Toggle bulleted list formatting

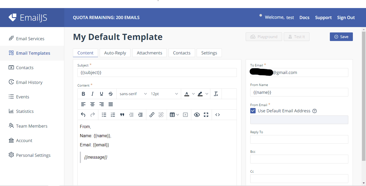point(104,115)
